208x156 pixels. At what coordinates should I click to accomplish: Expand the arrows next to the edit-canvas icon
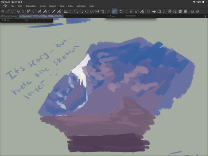(12, 11)
